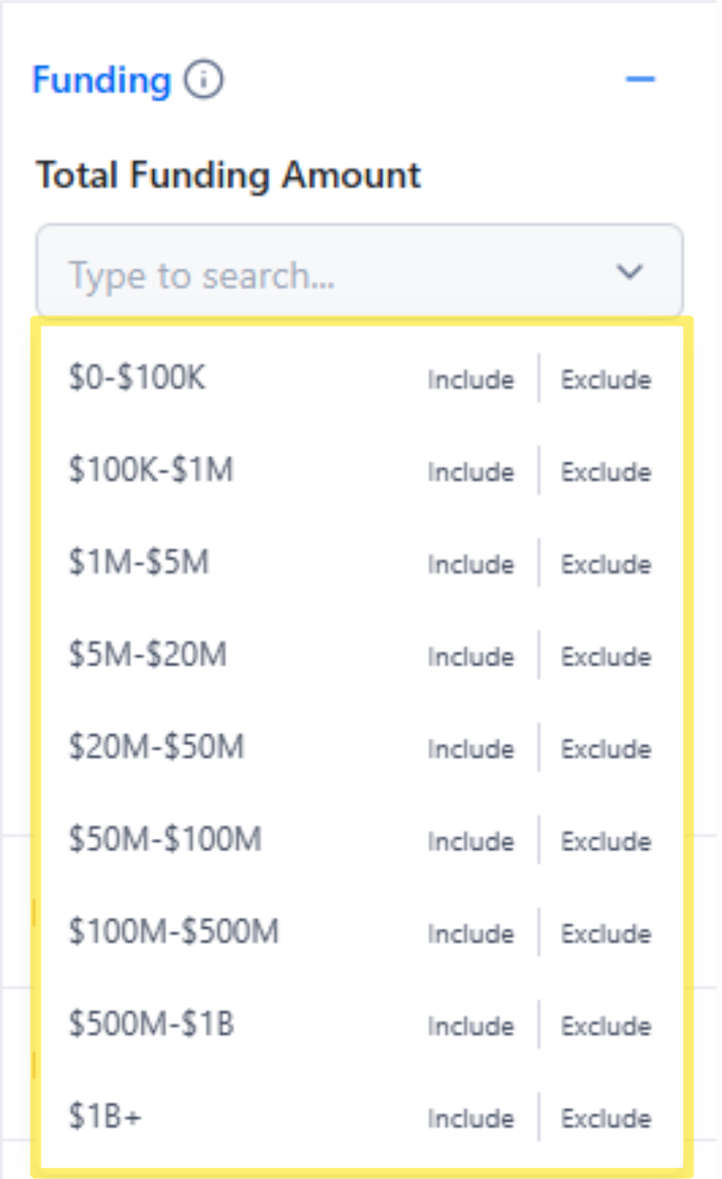Exclude the $20M-$50M funding range

(x=606, y=749)
